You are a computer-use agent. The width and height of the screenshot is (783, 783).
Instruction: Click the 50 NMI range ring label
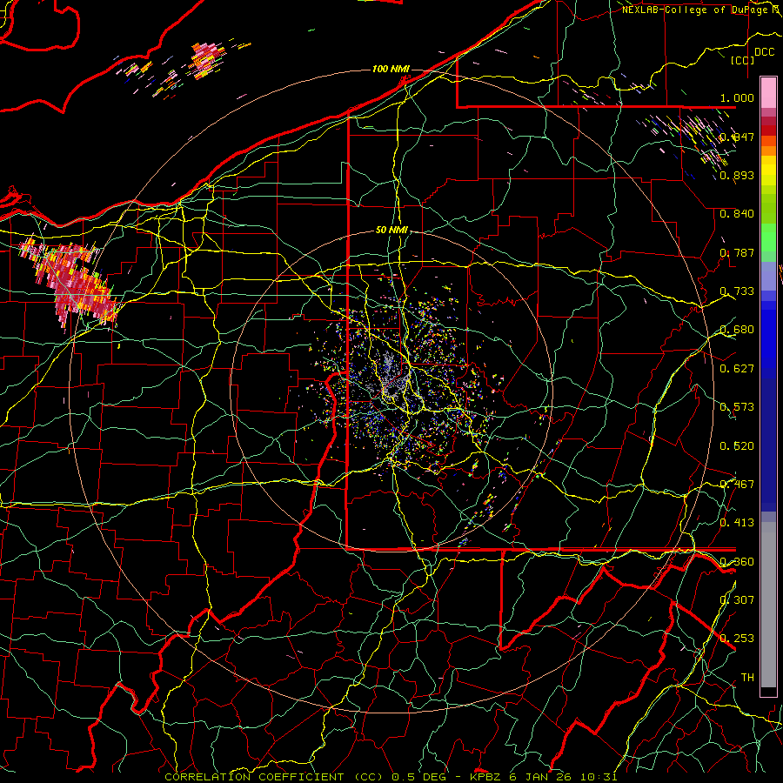click(391, 230)
